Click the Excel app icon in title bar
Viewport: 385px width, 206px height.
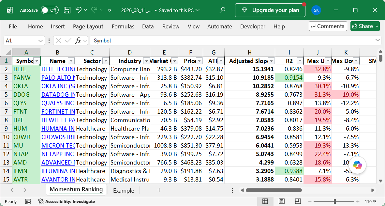click(x=10, y=10)
